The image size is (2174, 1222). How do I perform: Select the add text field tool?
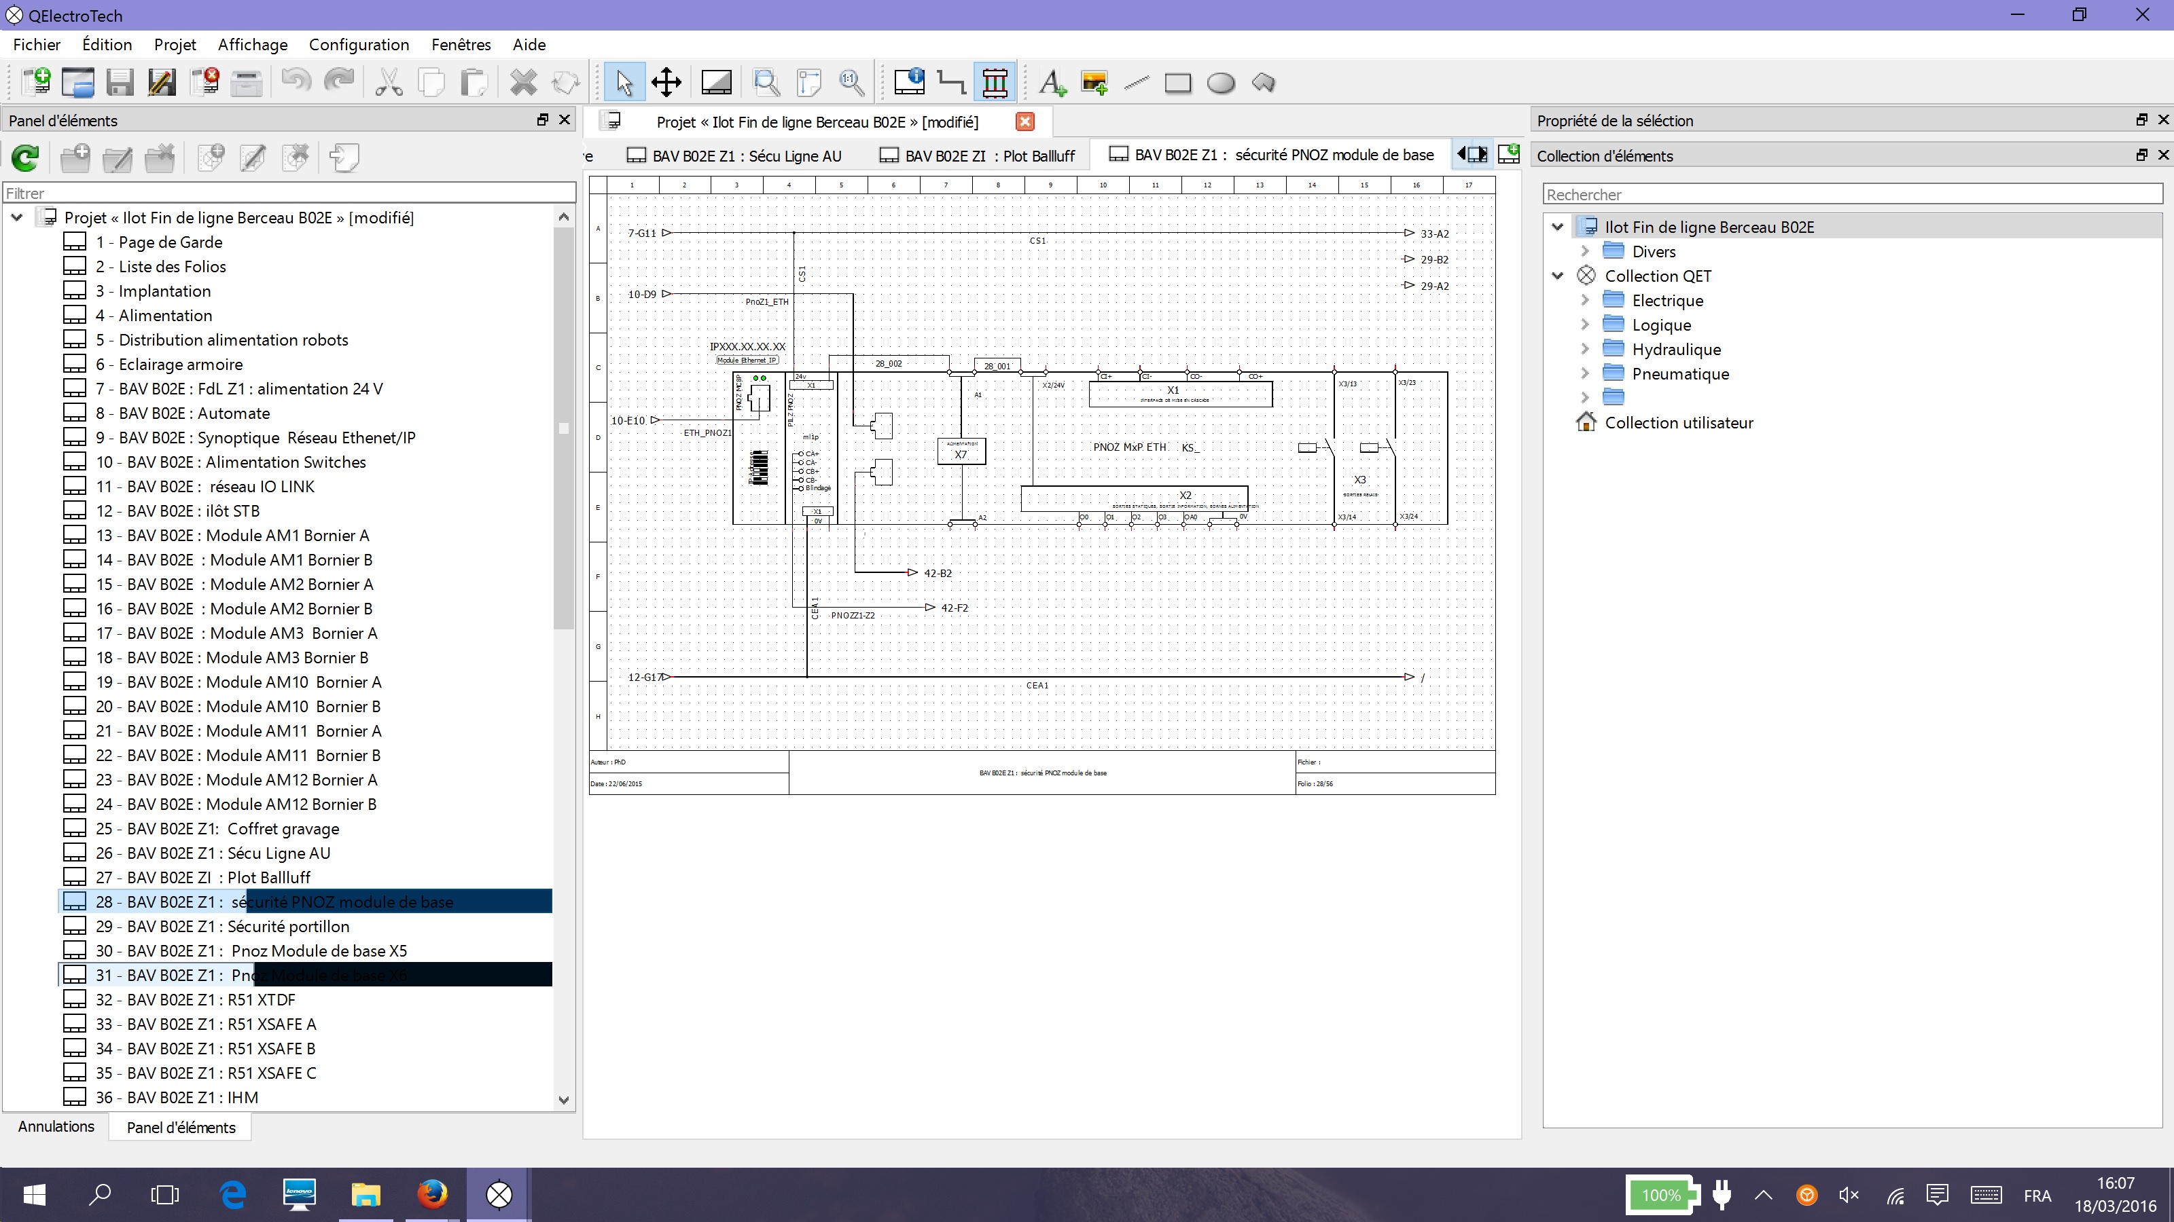tap(1052, 83)
